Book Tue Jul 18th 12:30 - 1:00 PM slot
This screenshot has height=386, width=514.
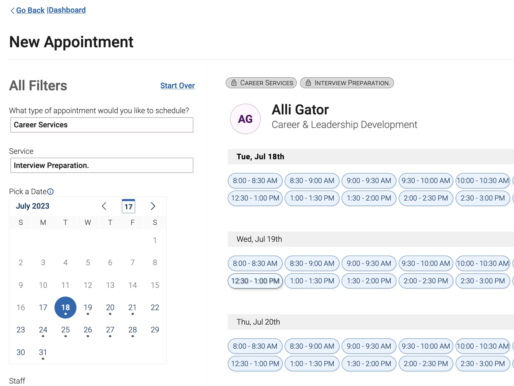pyautogui.click(x=255, y=198)
